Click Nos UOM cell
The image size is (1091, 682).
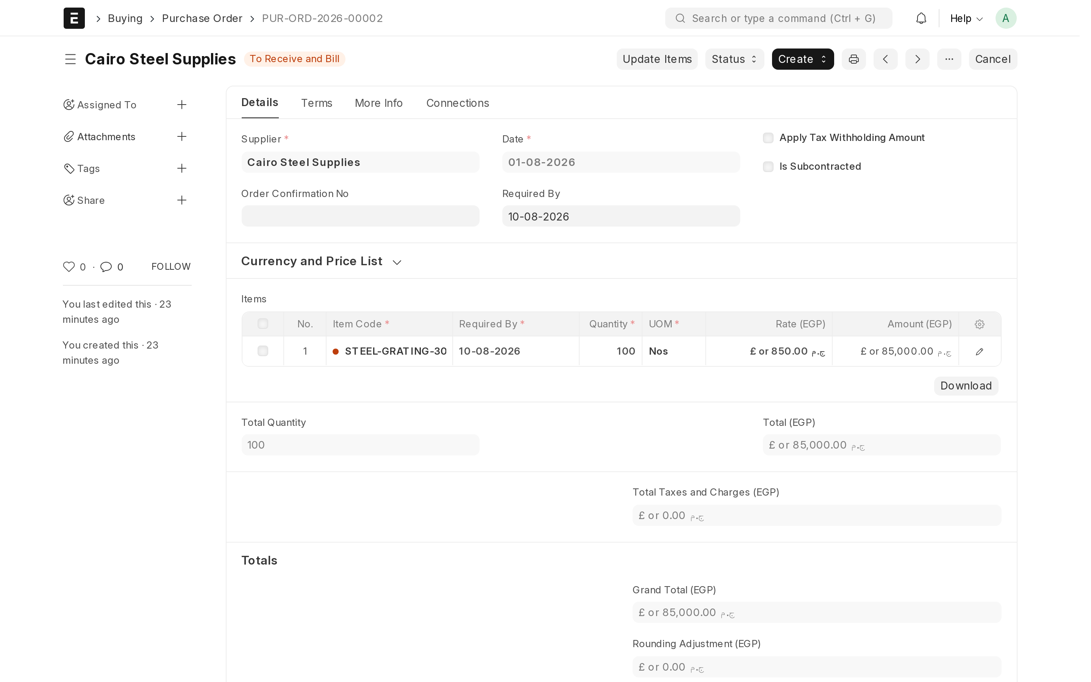point(674,351)
